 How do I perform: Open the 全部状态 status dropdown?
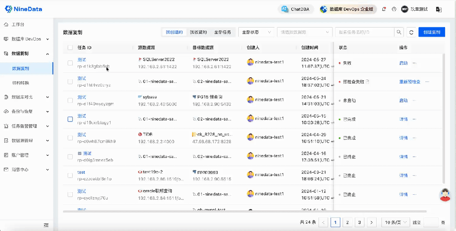(256, 32)
